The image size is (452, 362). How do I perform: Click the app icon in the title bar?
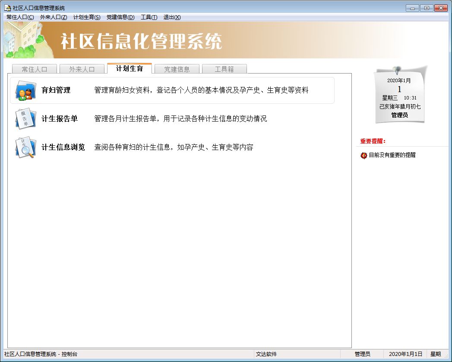coord(7,8)
